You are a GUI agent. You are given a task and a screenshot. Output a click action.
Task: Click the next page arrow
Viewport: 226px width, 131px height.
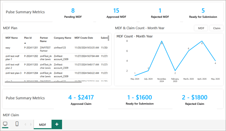[31, 124]
